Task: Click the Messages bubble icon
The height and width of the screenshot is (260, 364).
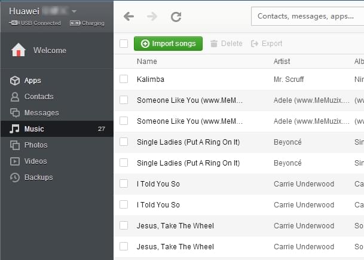Action: click(15, 113)
